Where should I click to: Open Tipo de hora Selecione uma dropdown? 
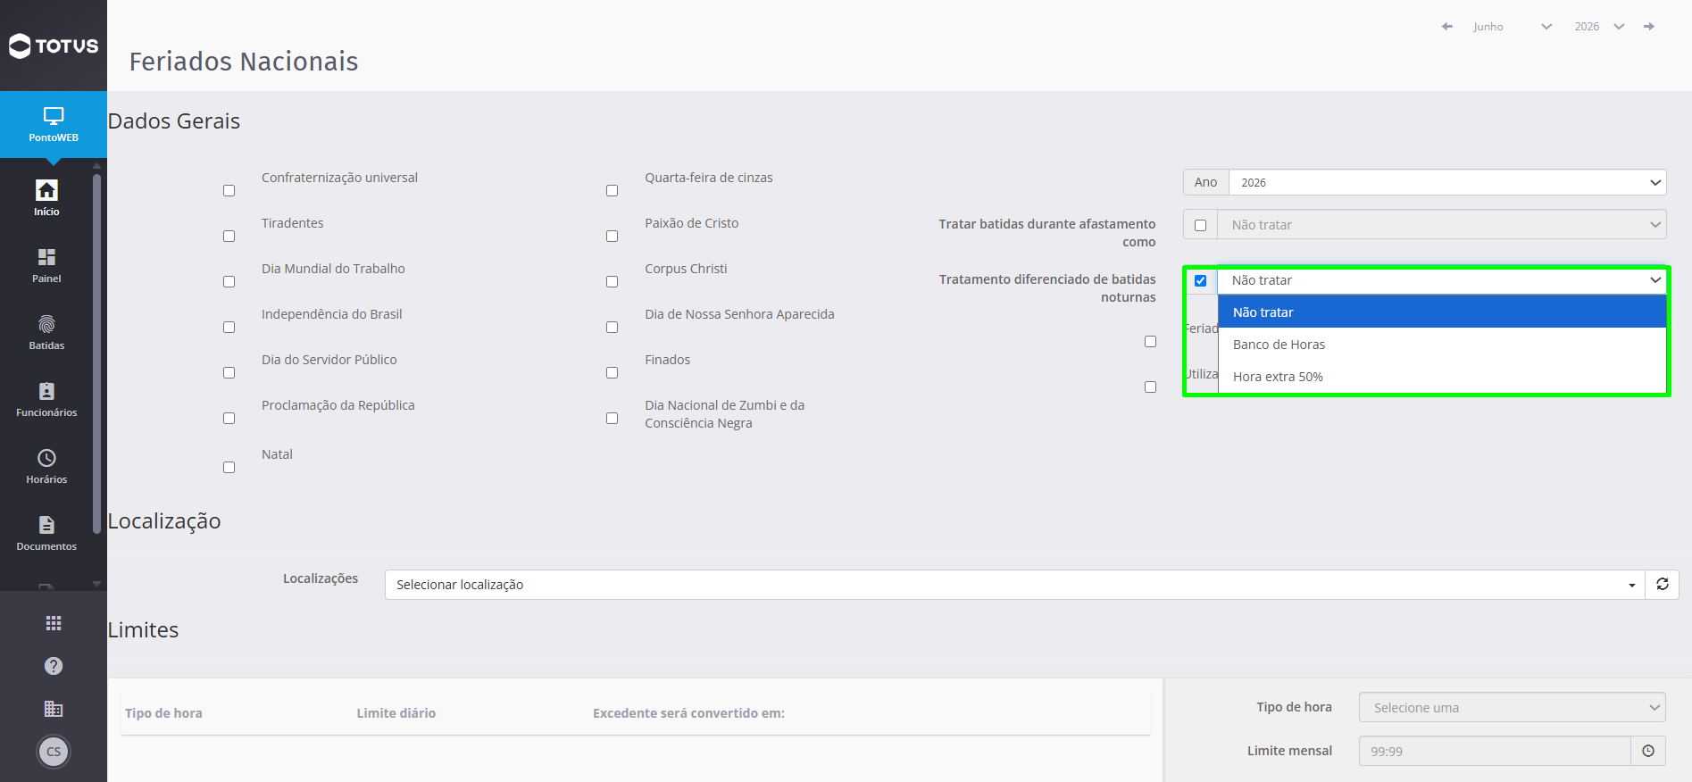pyautogui.click(x=1512, y=707)
